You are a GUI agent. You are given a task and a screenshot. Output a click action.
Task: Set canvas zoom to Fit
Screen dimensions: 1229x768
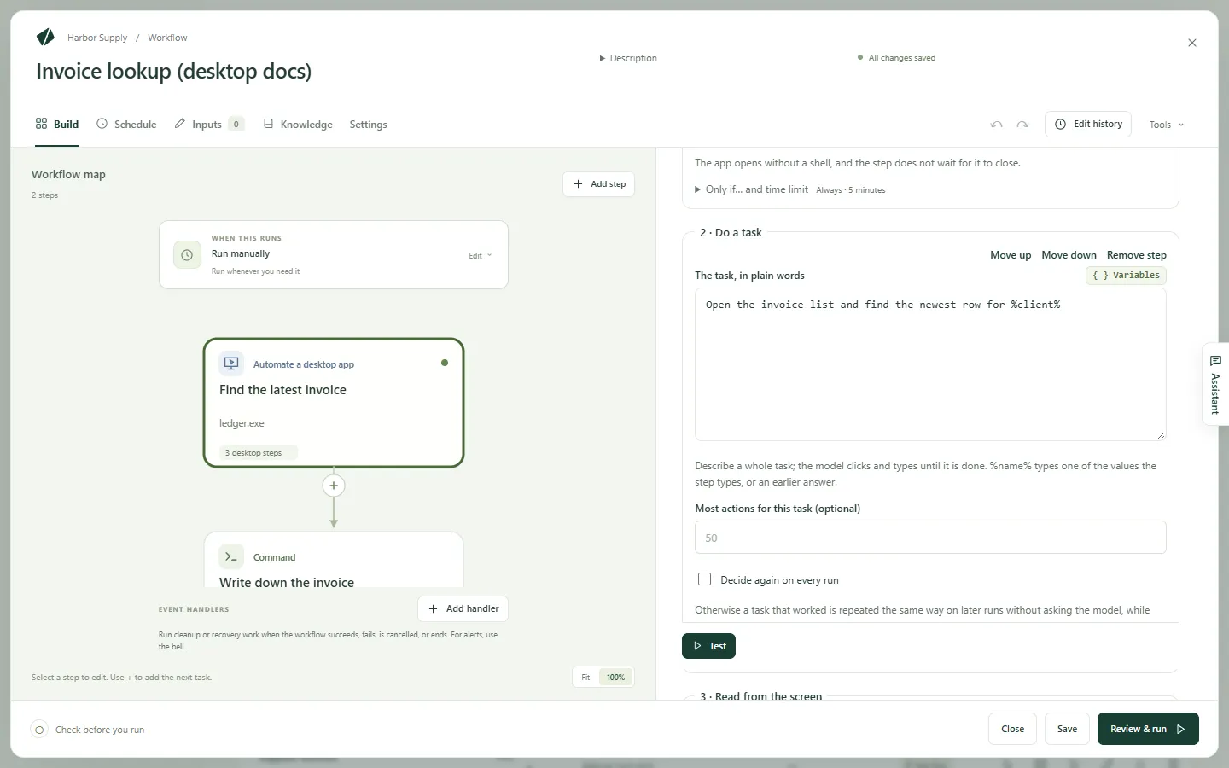[x=585, y=678]
